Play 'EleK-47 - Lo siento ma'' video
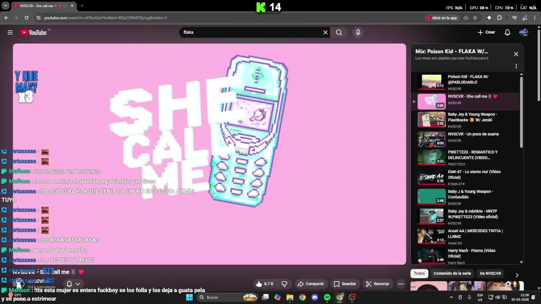 (465, 177)
